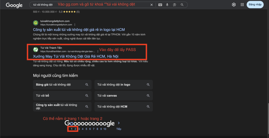The height and width of the screenshot is (138, 269).
Task: Open the Google apps grid
Action: [242, 5]
